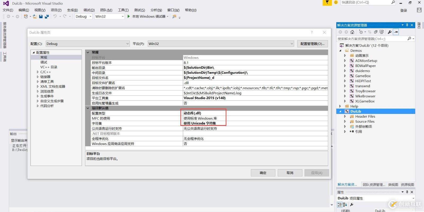Switch to 资源视图 tab

coord(407,185)
